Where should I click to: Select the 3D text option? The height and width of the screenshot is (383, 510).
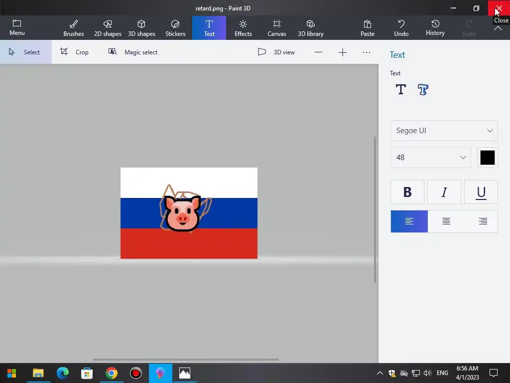pos(423,89)
